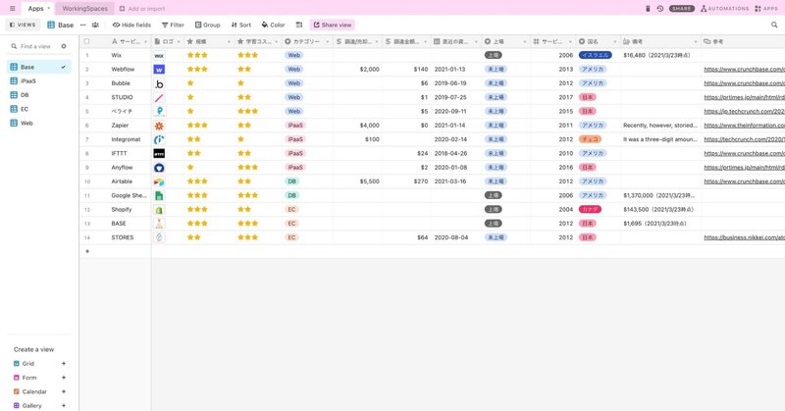The height and width of the screenshot is (411, 785).
Task: Open the Sort button
Action: 240,25
